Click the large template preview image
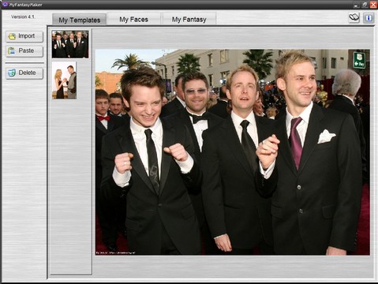Screen dimensions: 378x284 233,152
